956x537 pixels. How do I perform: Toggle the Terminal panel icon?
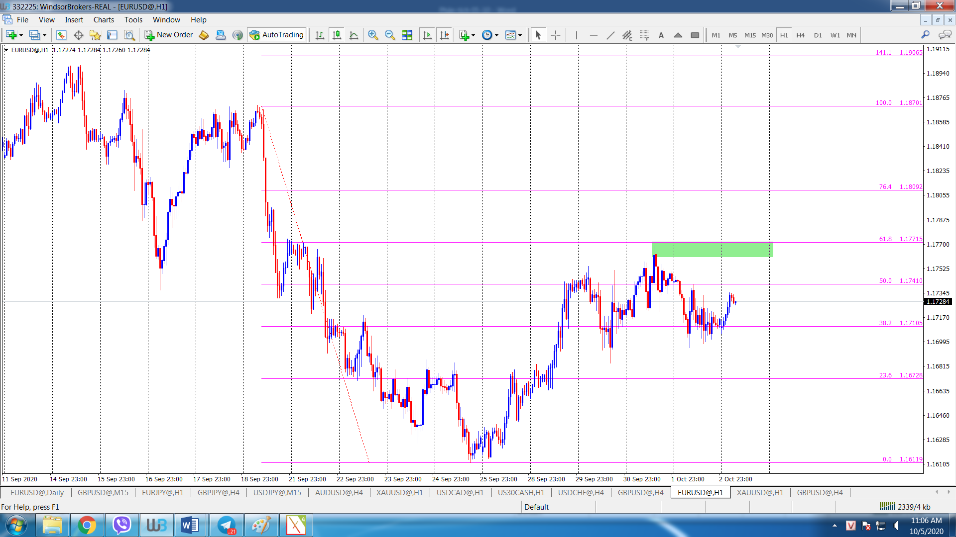[x=112, y=35]
